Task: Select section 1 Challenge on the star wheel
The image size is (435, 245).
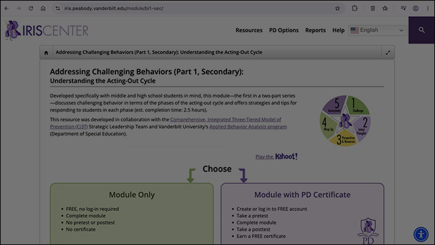Action: 357,105
